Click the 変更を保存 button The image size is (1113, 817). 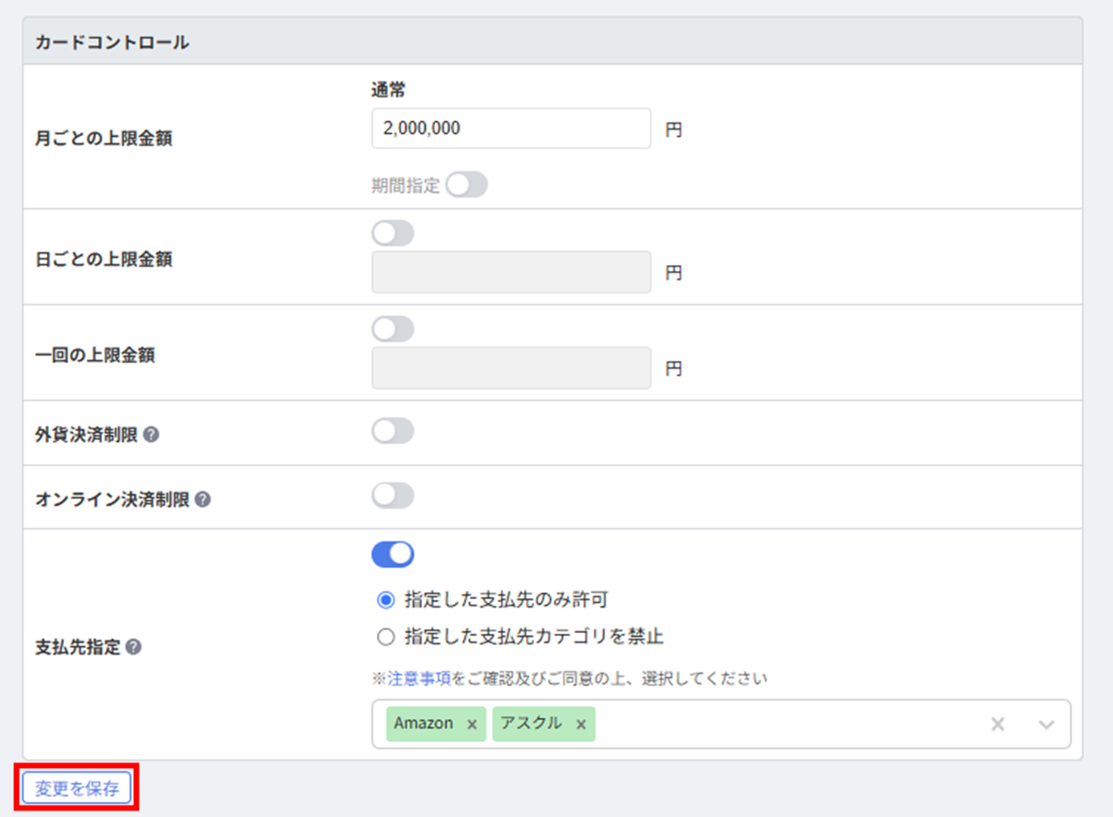[x=76, y=788]
